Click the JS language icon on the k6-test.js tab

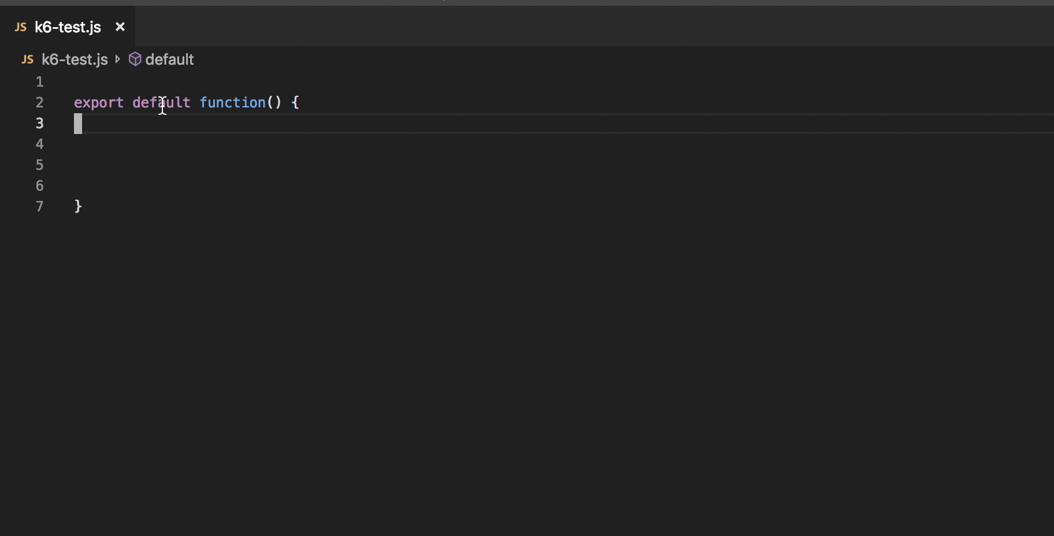20,27
